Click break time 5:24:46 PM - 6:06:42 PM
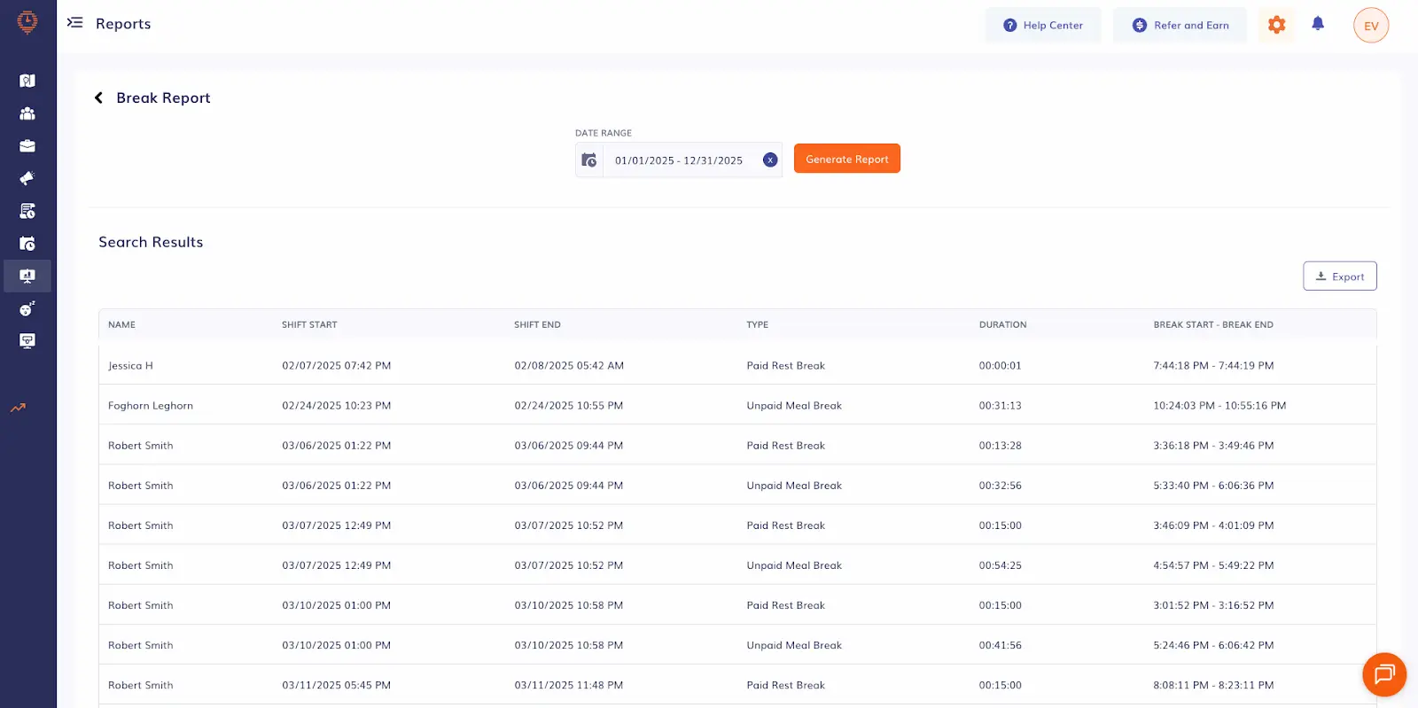 tap(1213, 645)
